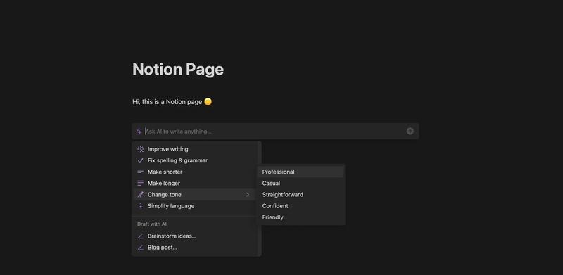Choose Brainstorm ideas... draft option

(x=194, y=236)
